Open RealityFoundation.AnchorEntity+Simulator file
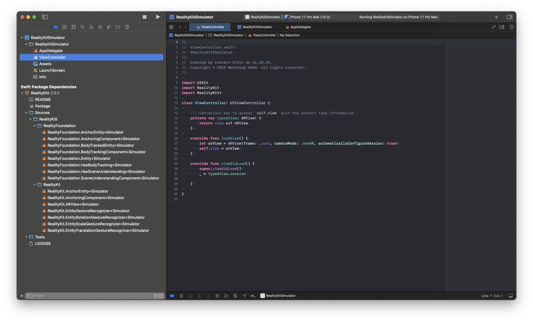 83,132
